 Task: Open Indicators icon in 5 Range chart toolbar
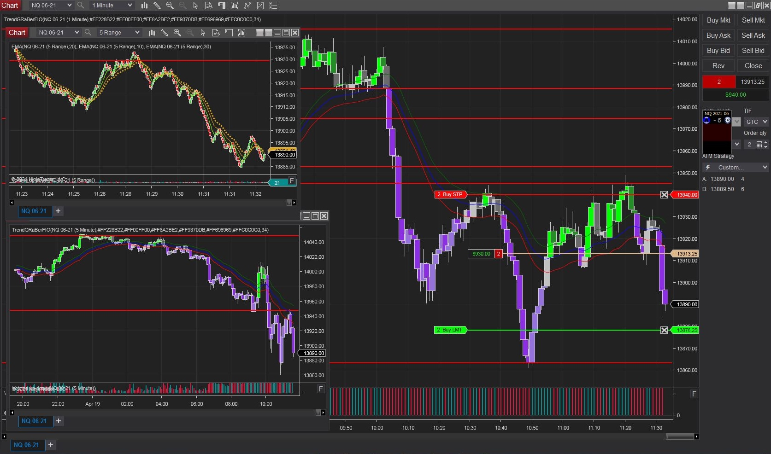pos(241,33)
